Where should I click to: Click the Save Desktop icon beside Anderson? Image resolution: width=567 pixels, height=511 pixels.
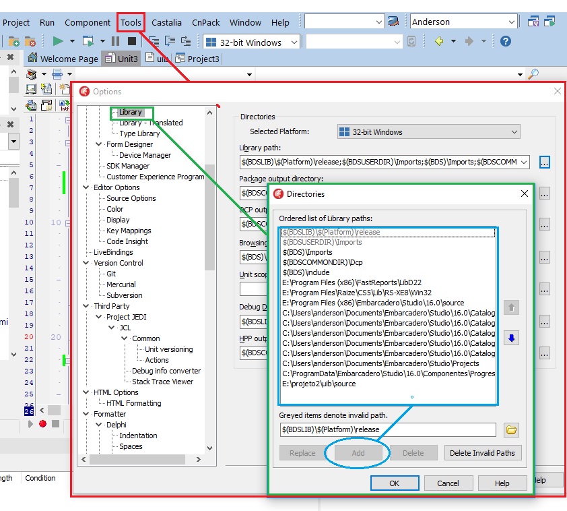[x=533, y=22]
